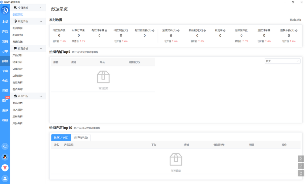Screen dimensions: 306x184
Task: Open the 利润概览 page link
Action: (x=18, y=28)
